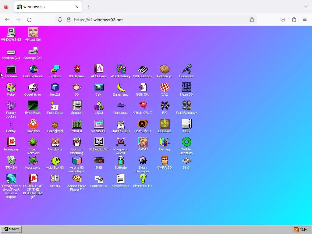Click the RSS feed tray icon
This screenshot has width=312, height=234.
(x=296, y=230)
